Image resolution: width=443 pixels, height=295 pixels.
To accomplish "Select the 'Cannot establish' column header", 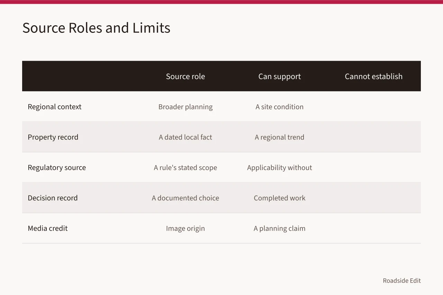I will pyautogui.click(x=374, y=76).
